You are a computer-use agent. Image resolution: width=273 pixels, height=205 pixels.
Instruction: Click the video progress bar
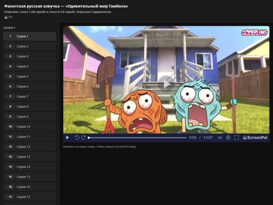point(138,138)
